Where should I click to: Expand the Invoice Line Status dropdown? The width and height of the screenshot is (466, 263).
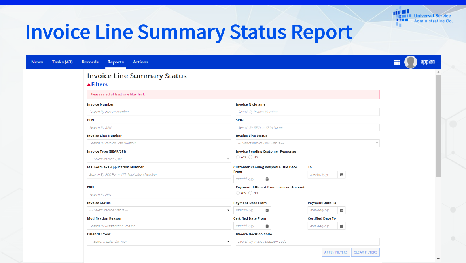coord(307,143)
